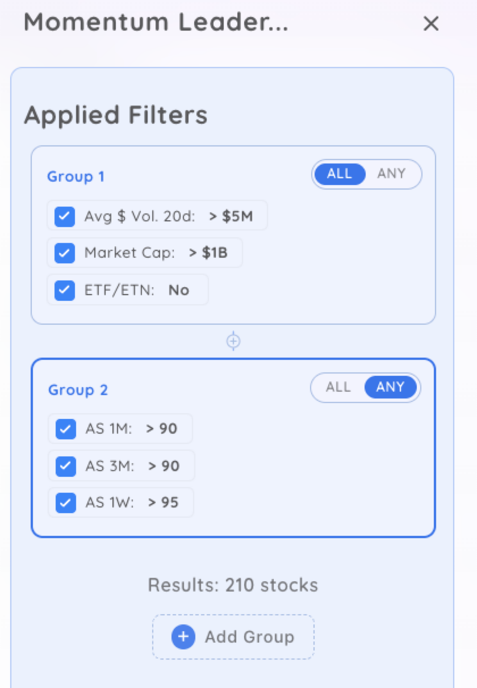Image resolution: width=477 pixels, height=688 pixels.
Task: Select ANY in Group 2 toggle
Action: [390, 387]
